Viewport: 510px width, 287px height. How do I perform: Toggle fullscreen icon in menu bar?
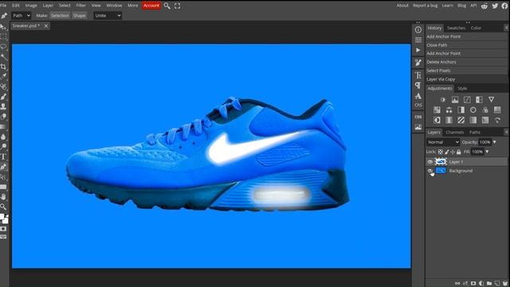177,6
